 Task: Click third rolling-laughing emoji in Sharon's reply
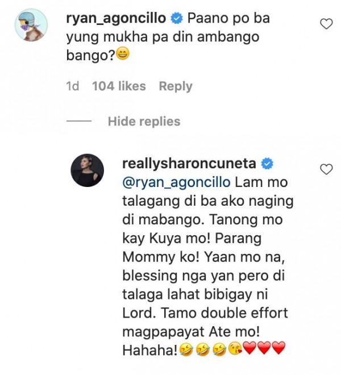(x=219, y=349)
